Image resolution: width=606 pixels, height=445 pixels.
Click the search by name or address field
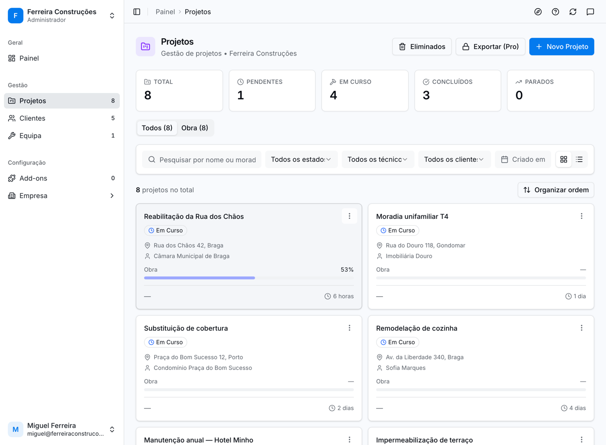[x=202, y=159]
